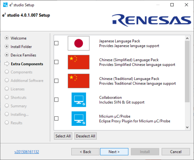
Task: Click the Japanese flag icon
Action: click(79, 43)
